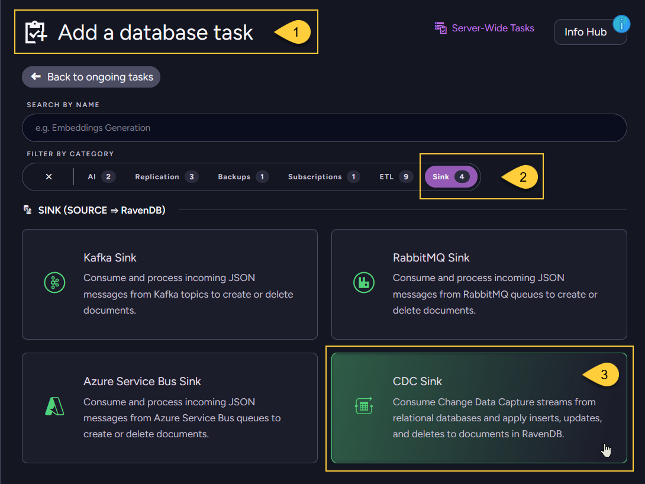Viewport: 645px width, 484px height.
Task: Select the RabbitMQ Sink card title
Action: pos(431,258)
